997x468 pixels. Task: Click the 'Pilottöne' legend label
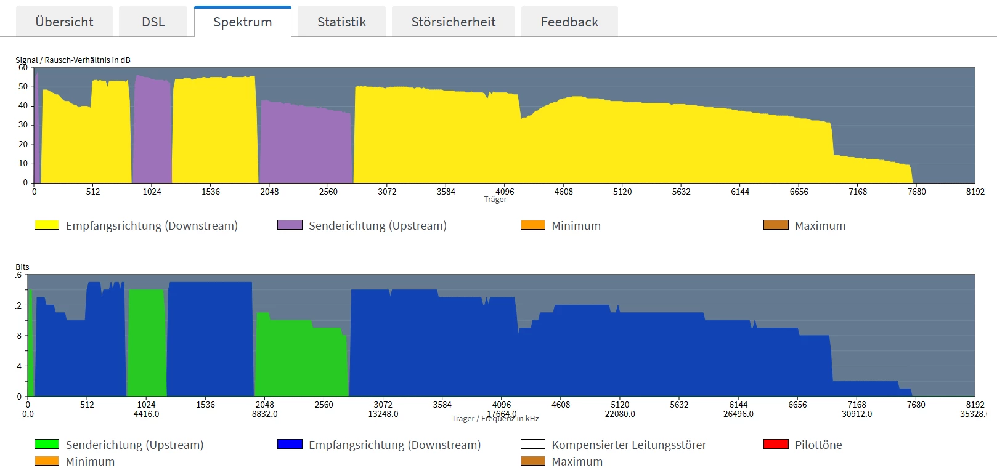pos(818,445)
